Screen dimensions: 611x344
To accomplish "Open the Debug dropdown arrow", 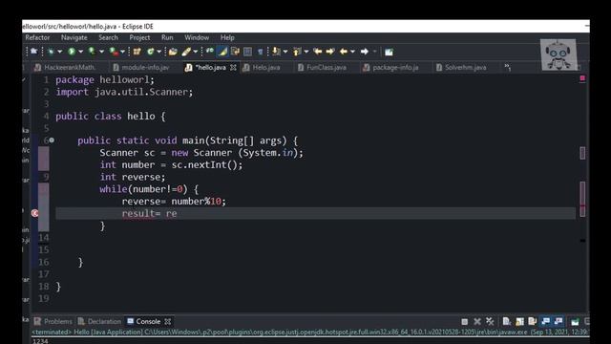I will [x=60, y=52].
